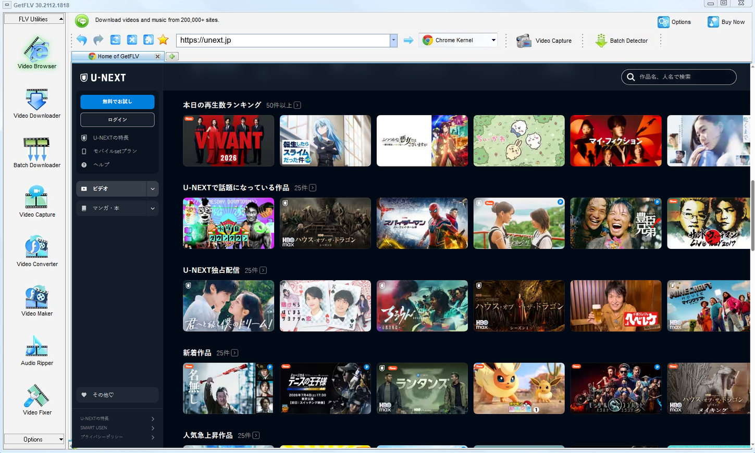Click the Buy Now icon

(x=713, y=22)
